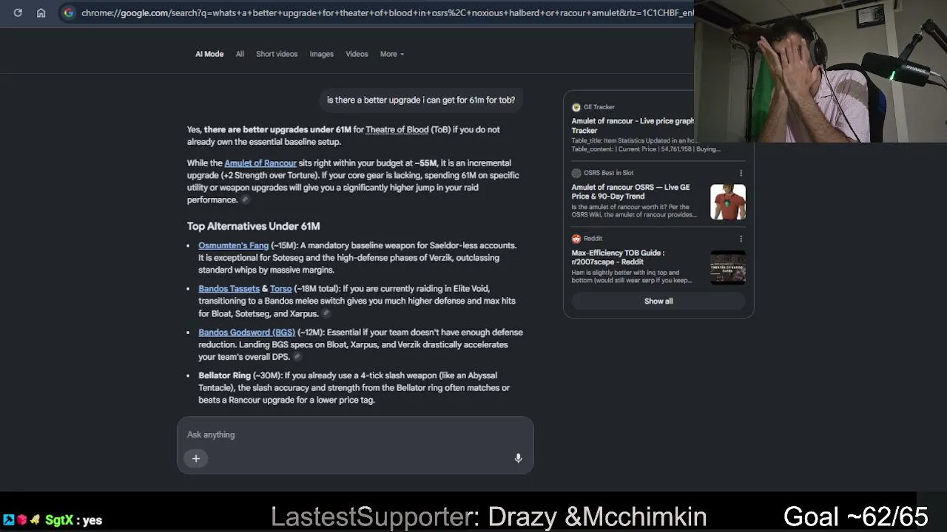Focus the 'Ask anything' input field

pyautogui.click(x=355, y=434)
